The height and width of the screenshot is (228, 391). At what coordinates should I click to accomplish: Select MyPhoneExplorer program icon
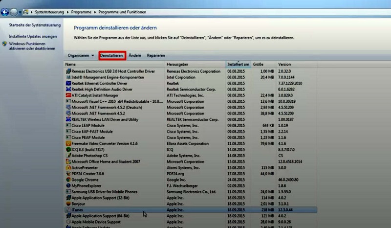(68, 186)
